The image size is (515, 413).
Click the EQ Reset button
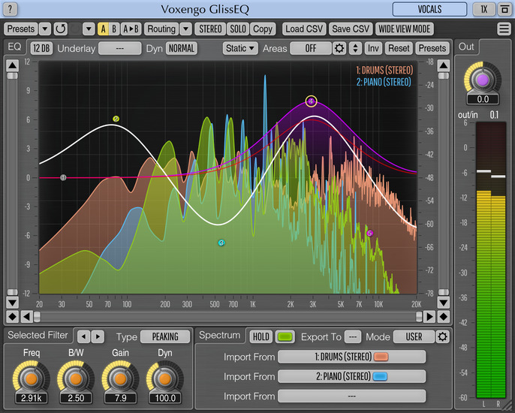pyautogui.click(x=399, y=48)
